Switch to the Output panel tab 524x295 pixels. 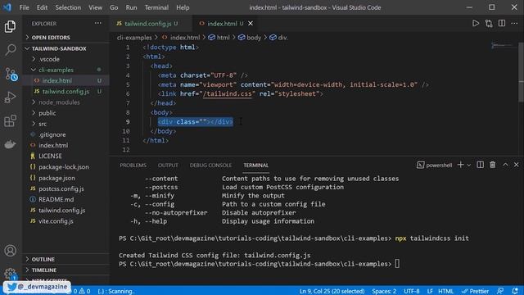pos(168,166)
